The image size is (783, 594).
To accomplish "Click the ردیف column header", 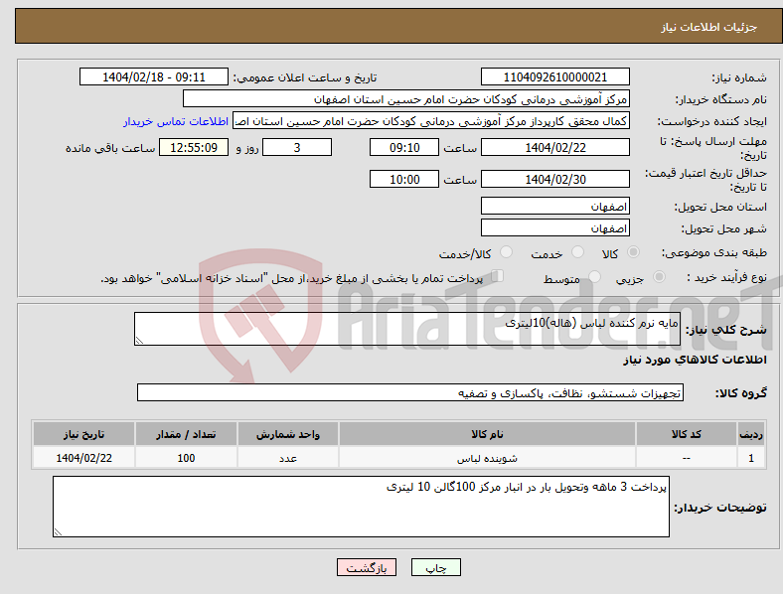I will [x=751, y=434].
